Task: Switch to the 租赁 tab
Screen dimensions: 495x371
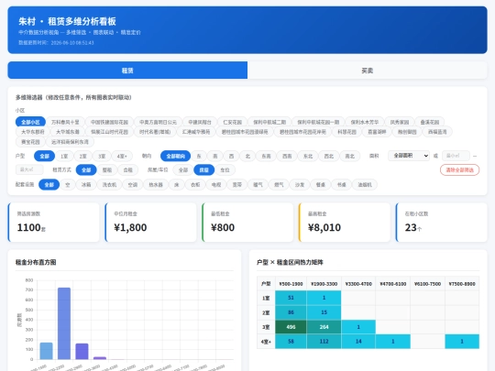Action: pyautogui.click(x=127, y=70)
